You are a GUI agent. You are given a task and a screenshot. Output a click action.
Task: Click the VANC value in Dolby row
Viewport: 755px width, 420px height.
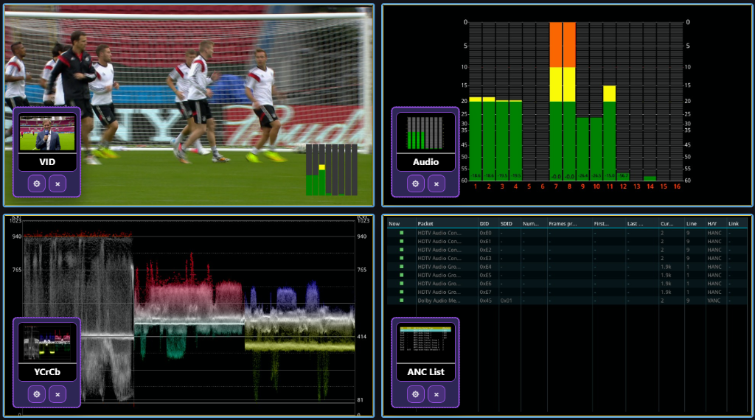click(x=714, y=301)
